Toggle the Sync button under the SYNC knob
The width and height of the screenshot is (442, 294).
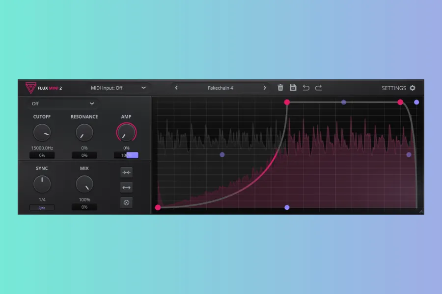point(42,208)
